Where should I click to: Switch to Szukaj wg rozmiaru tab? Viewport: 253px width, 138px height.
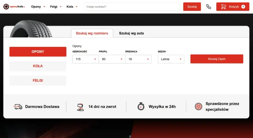(92, 33)
